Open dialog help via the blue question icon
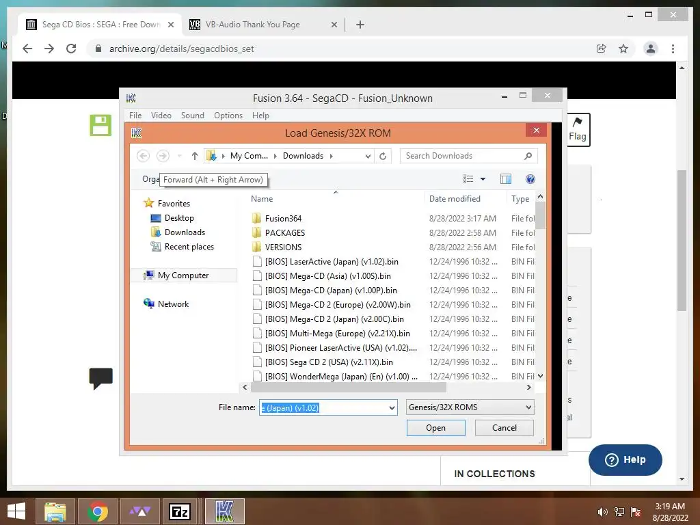Screen dimensions: 700x525 530,179
